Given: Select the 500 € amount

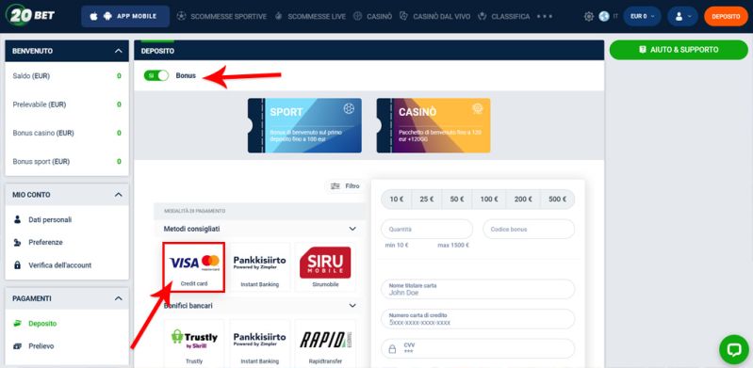Looking at the screenshot, I should click(x=558, y=200).
